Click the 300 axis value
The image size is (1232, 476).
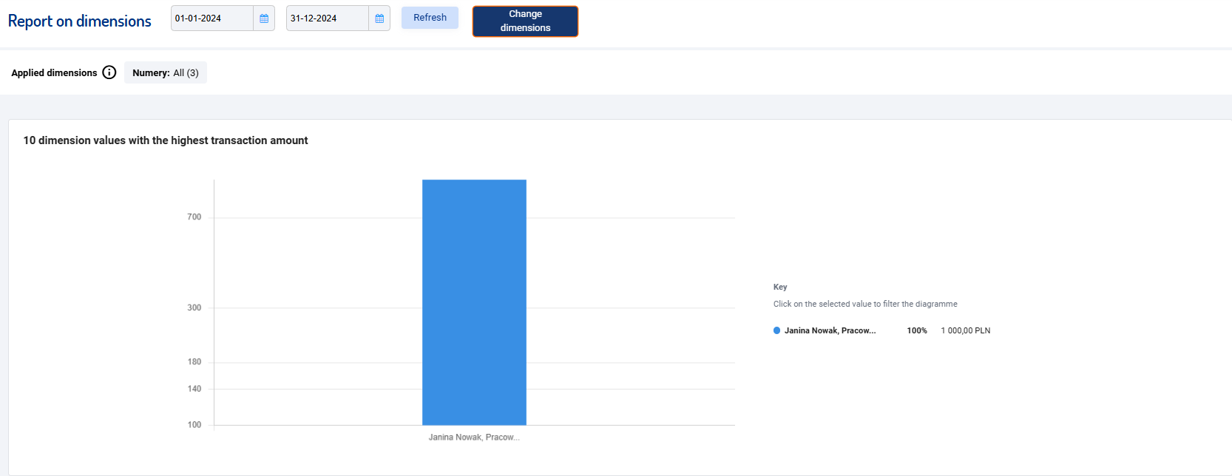tap(194, 307)
